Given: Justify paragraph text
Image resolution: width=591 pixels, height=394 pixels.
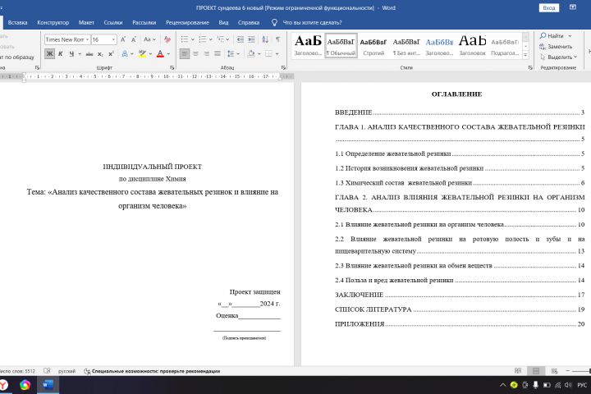Looking at the screenshot, I should pyautogui.click(x=218, y=54).
